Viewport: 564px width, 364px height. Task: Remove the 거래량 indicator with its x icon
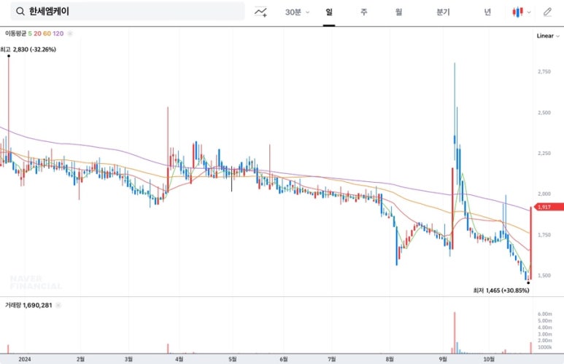pyautogui.click(x=58, y=305)
